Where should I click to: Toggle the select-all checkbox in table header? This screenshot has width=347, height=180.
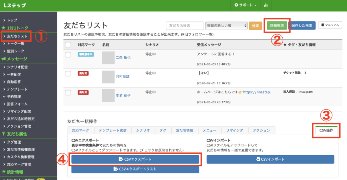(68, 44)
